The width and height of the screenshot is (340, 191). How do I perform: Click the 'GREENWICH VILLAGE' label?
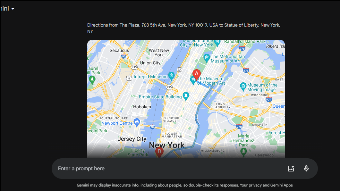[170, 119]
